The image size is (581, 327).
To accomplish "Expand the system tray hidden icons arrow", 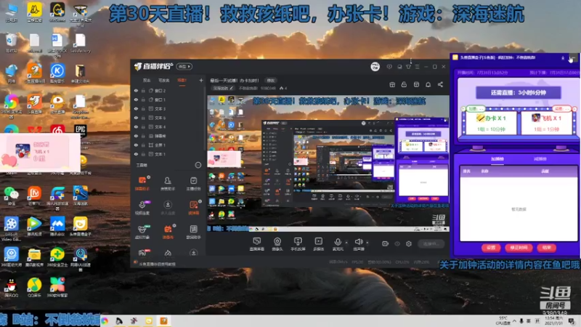I will (514, 320).
